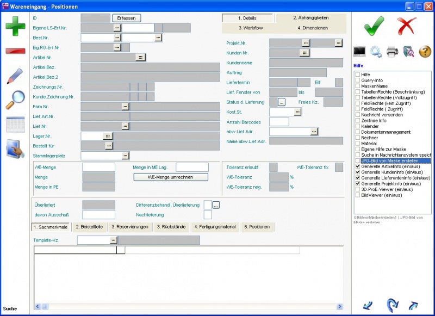435x316 pixels.
Task: Click into the WE-Menge input field
Action: tap(98, 168)
